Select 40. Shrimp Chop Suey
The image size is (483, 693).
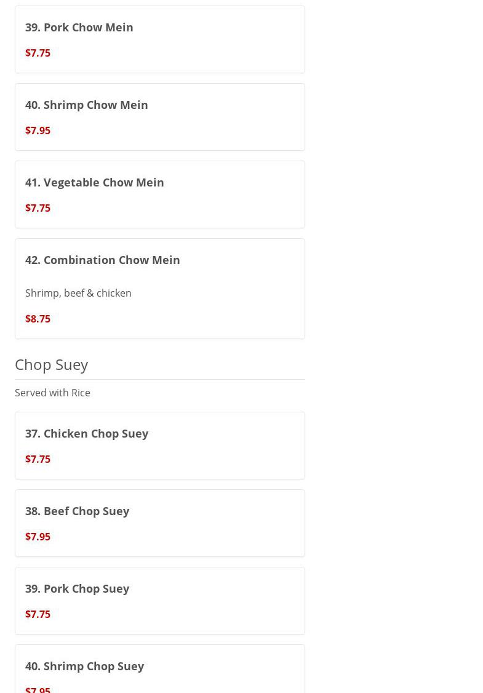85,666
